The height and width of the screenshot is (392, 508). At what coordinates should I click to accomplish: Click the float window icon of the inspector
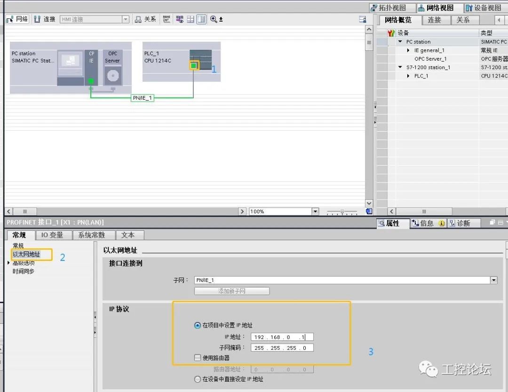[492, 222]
